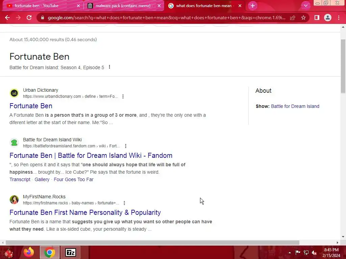
Task: Open the Four Goes Too Far sitelink
Action: click(x=73, y=179)
